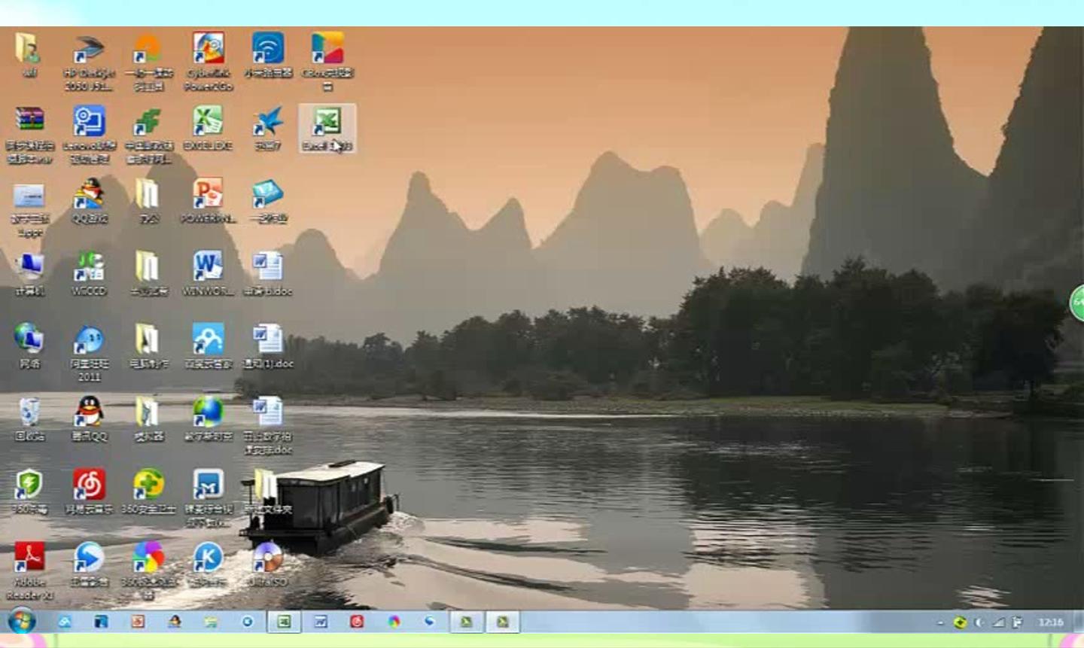Open the Excel 2003 desktop shortcut
This screenshot has width=1084, height=648.
click(327, 126)
